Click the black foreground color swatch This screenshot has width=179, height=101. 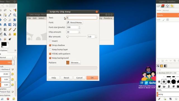pos(4,44)
